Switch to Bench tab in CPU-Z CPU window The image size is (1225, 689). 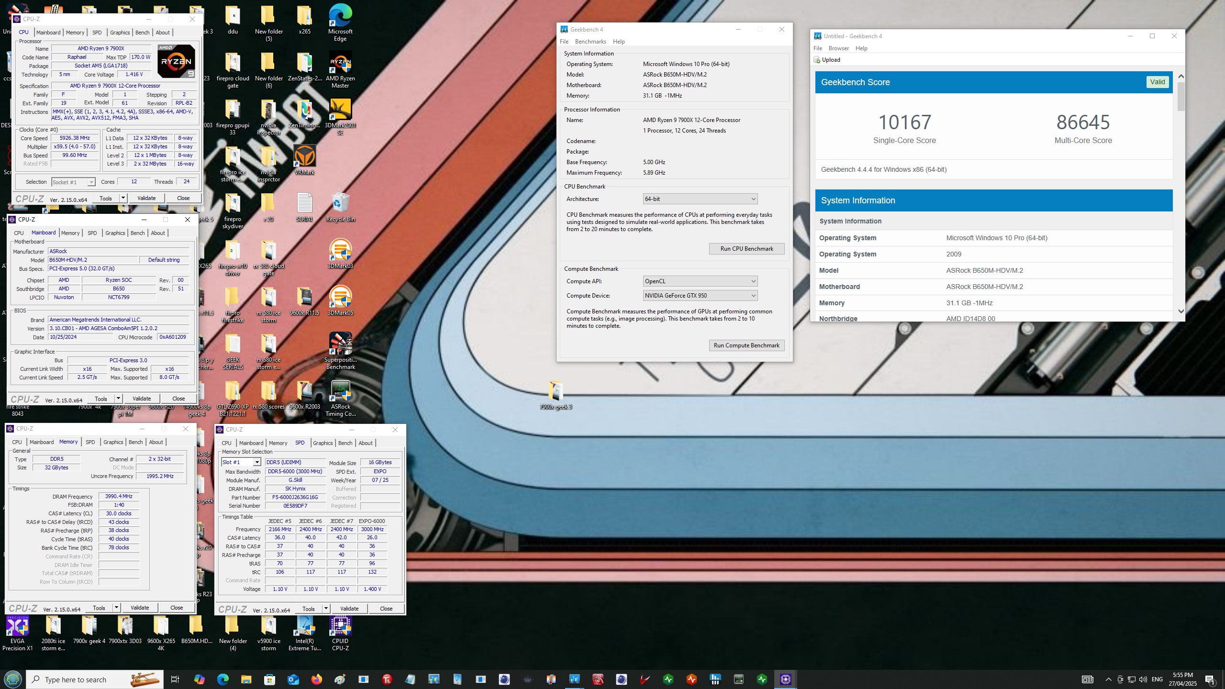coord(143,33)
